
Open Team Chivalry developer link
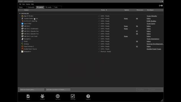point(152,16)
